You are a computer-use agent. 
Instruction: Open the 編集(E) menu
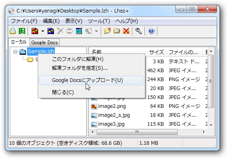coord(51,21)
